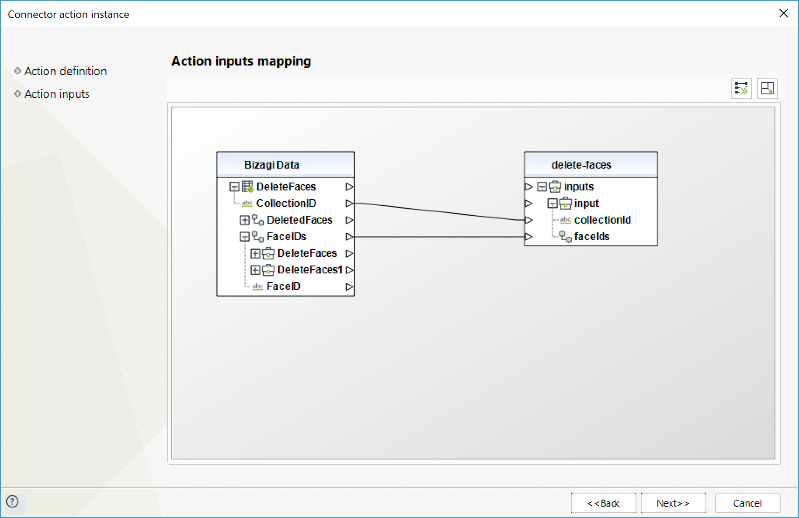Collapse the DeleteFaces root node

234,187
